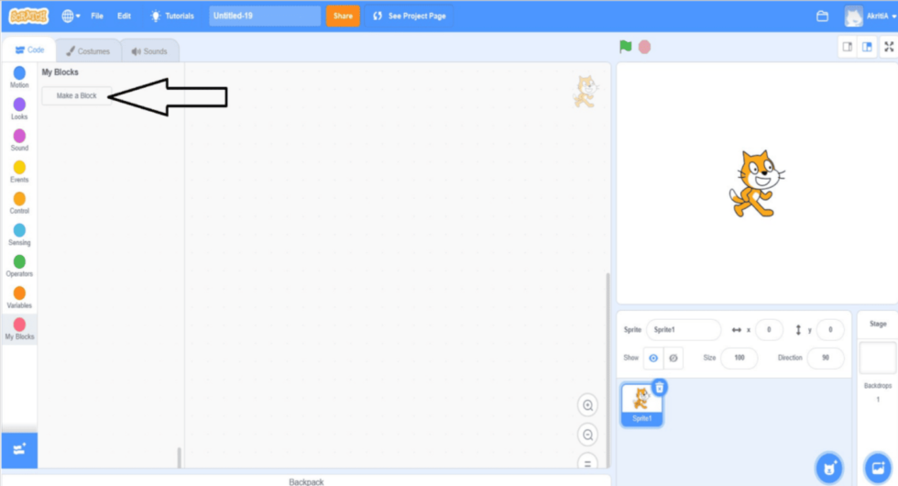Open the language globe menu
898x486 pixels.
71,17
